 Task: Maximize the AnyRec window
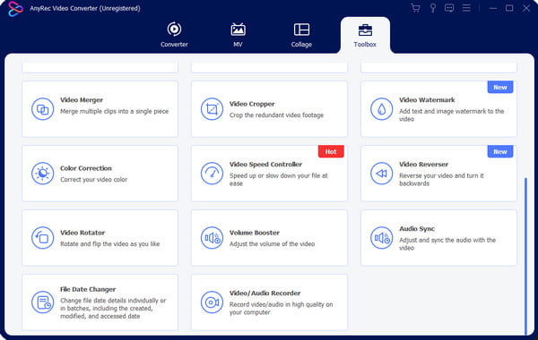pyautogui.click(x=509, y=8)
